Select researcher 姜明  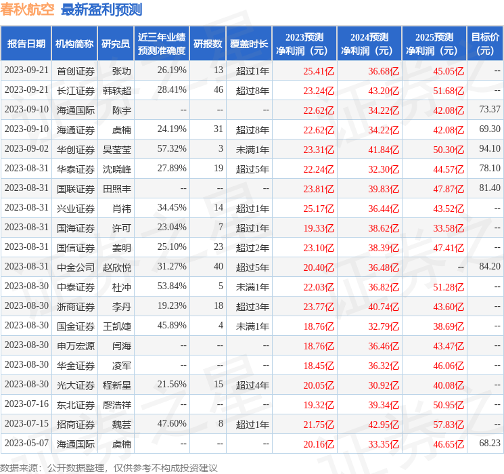[122, 248]
